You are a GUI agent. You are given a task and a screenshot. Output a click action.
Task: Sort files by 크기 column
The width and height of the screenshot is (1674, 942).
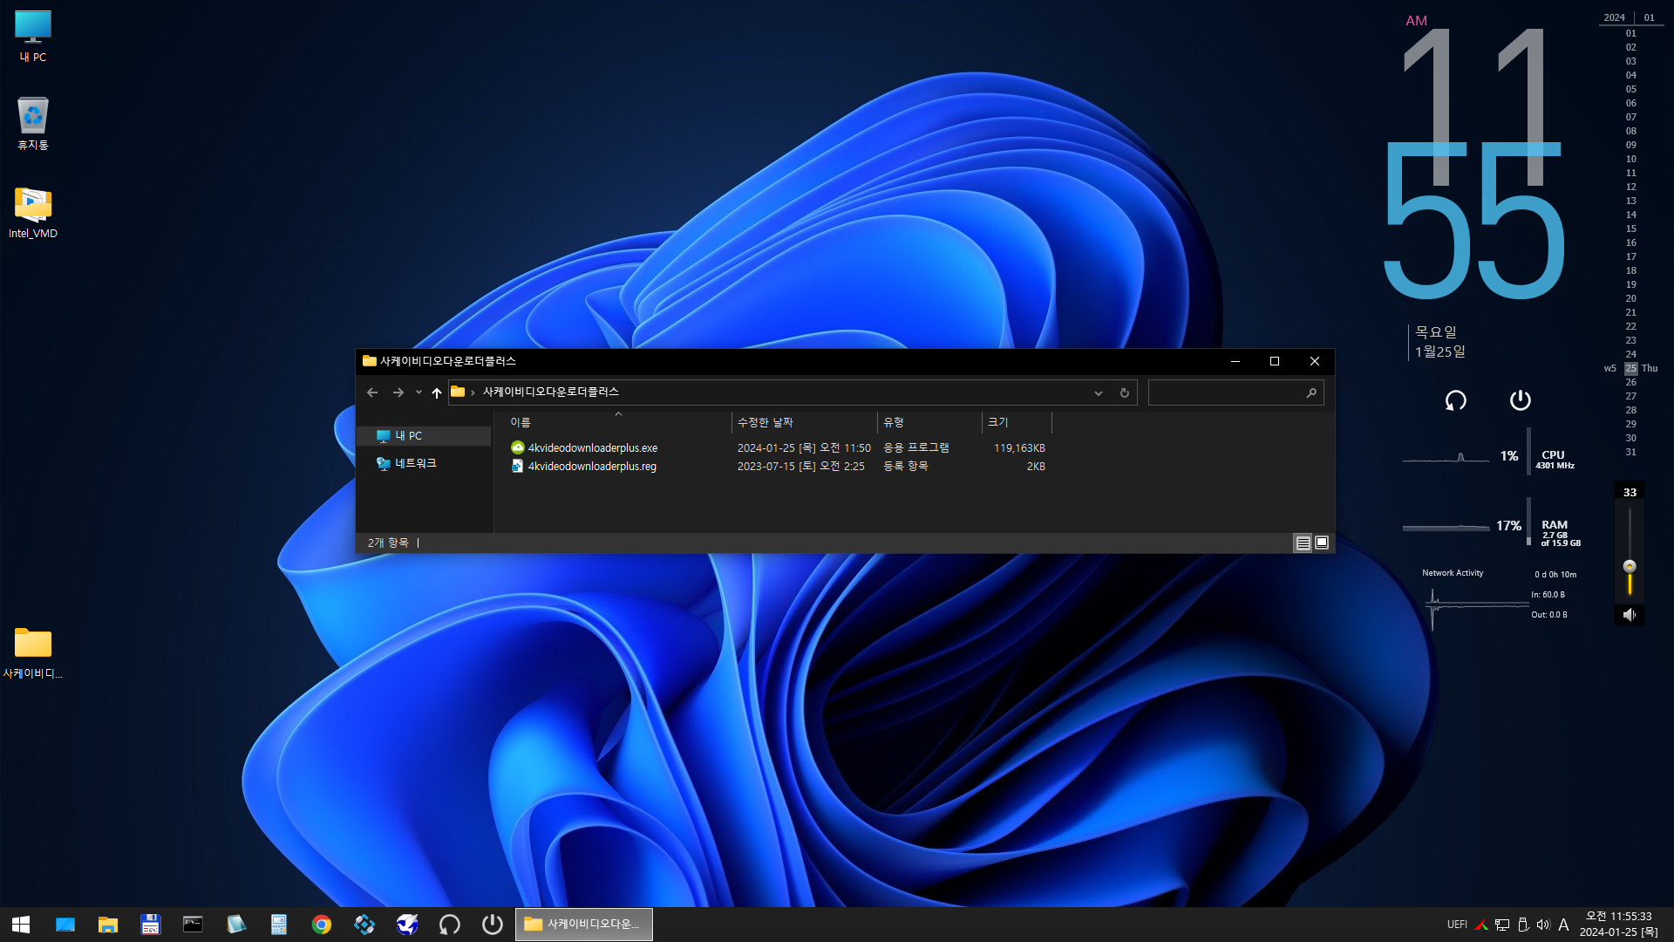pos(1017,422)
